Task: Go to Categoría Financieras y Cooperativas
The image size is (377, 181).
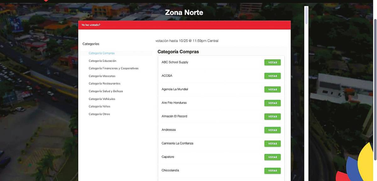Action: coord(113,68)
